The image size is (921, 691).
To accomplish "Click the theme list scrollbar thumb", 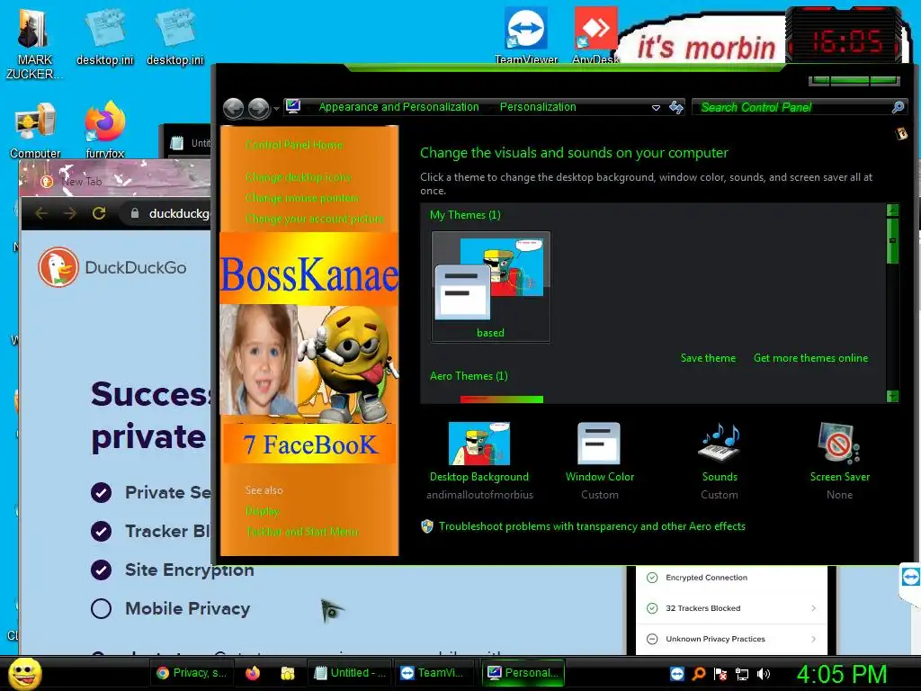I will click(892, 240).
